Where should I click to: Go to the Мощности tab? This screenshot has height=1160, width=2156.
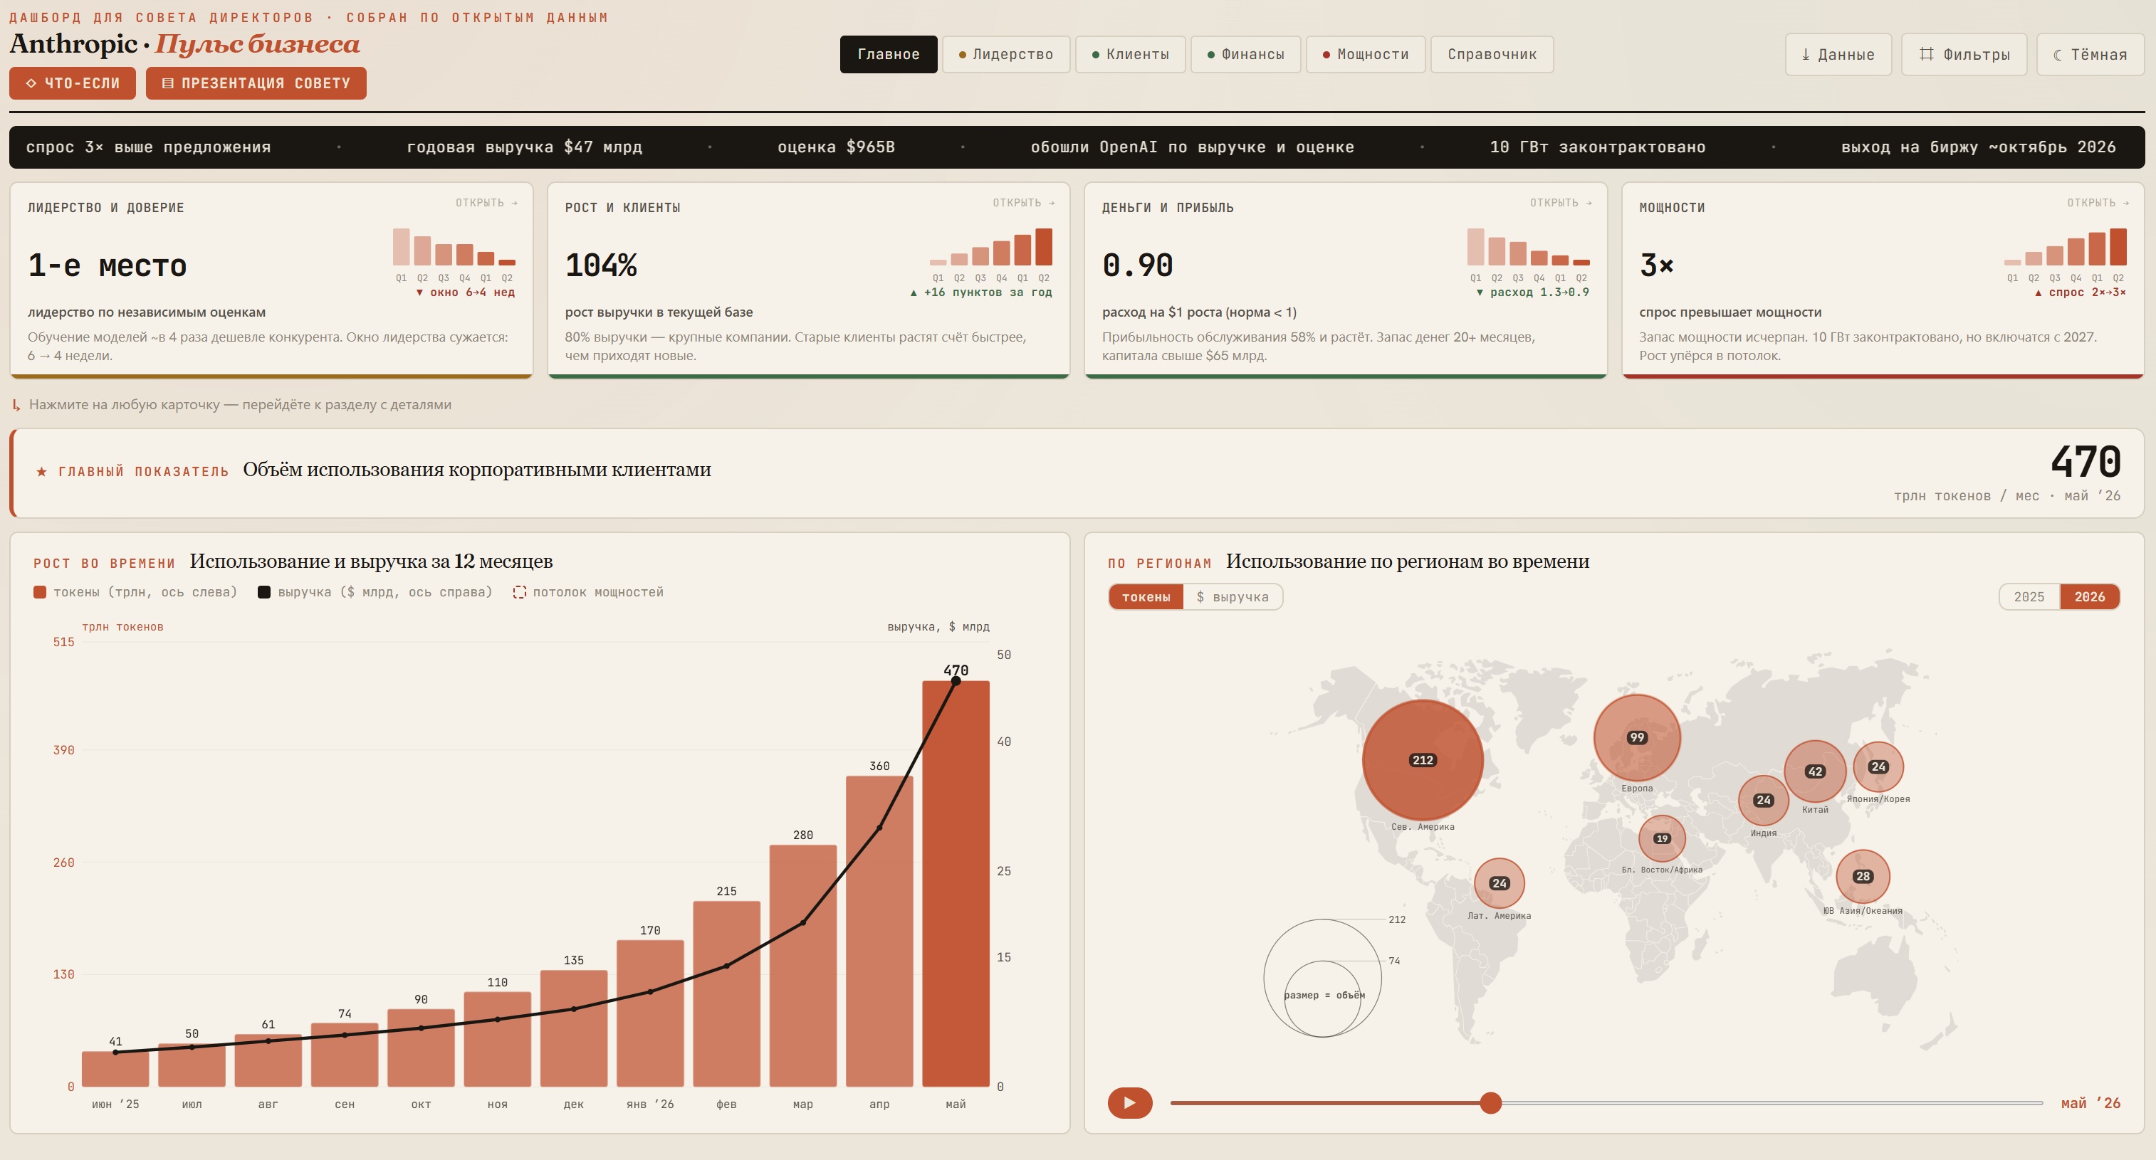tap(1365, 54)
